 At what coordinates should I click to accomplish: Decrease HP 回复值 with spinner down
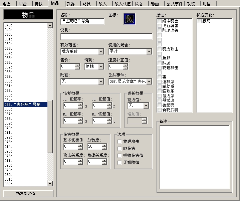point(109,107)
